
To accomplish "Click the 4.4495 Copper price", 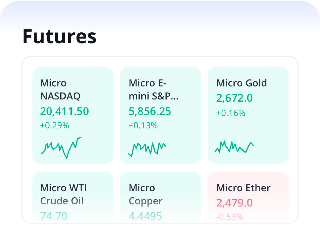I will 145,216.
